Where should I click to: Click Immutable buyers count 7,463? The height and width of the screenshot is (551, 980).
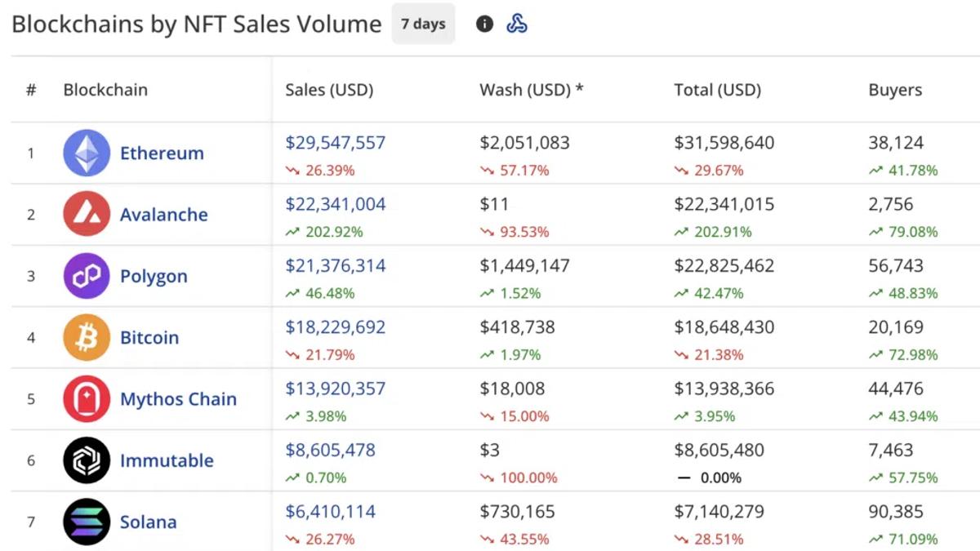pyautogui.click(x=891, y=450)
